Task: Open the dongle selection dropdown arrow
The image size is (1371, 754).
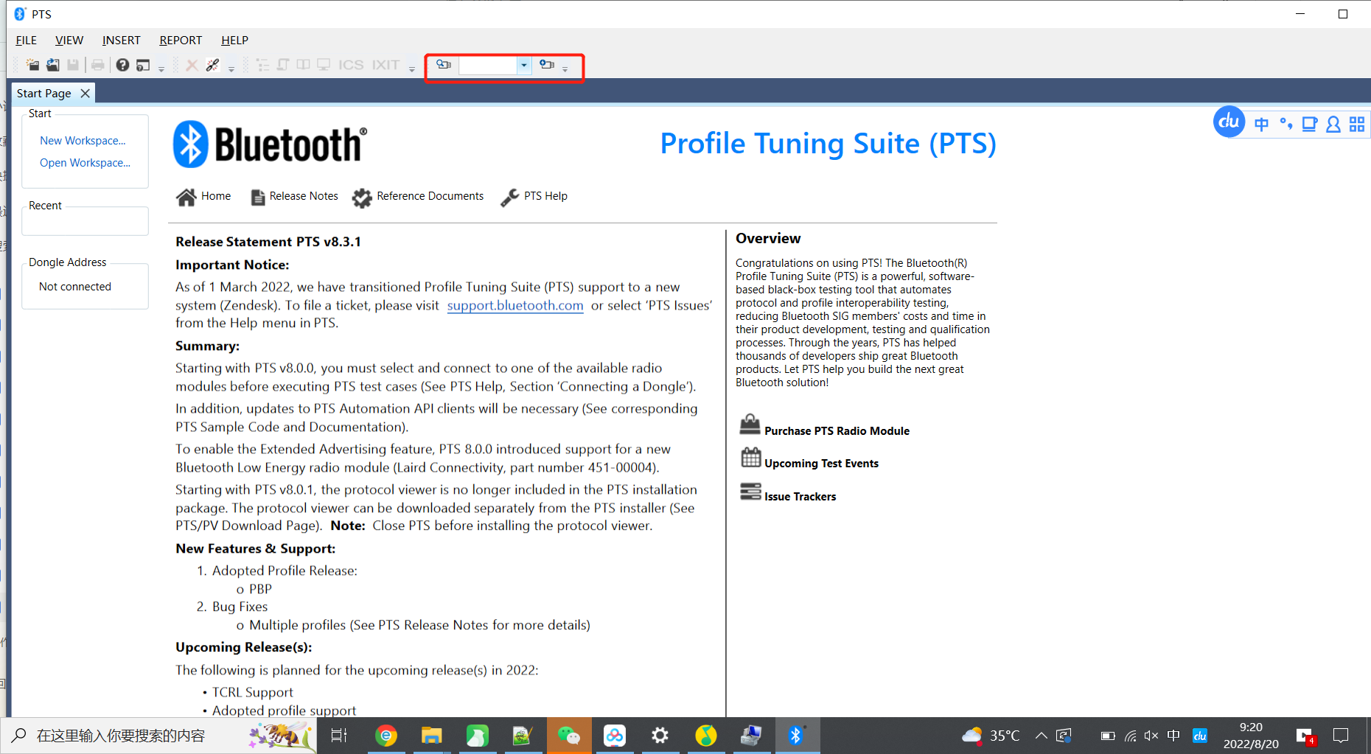Action: [523, 65]
